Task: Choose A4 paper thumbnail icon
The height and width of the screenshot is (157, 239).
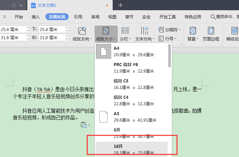Action: coord(104,51)
